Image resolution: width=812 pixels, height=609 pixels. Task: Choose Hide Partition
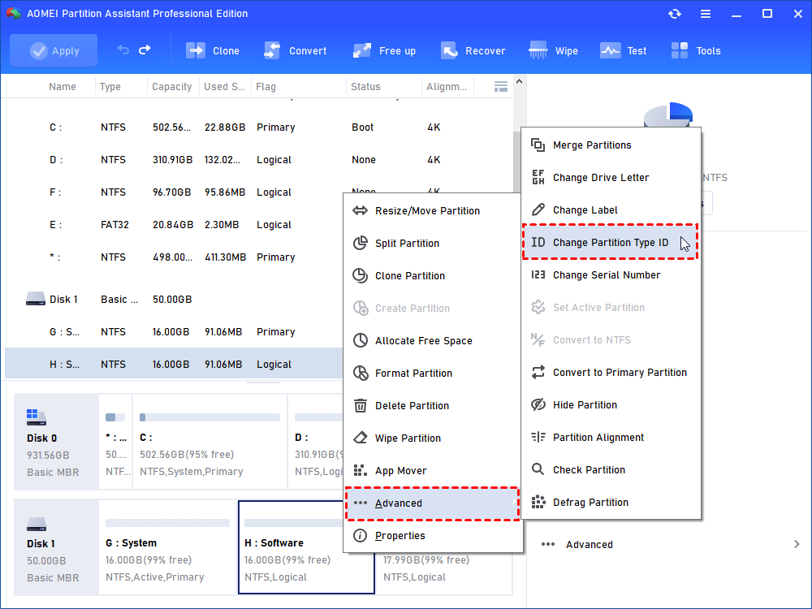pos(611,405)
